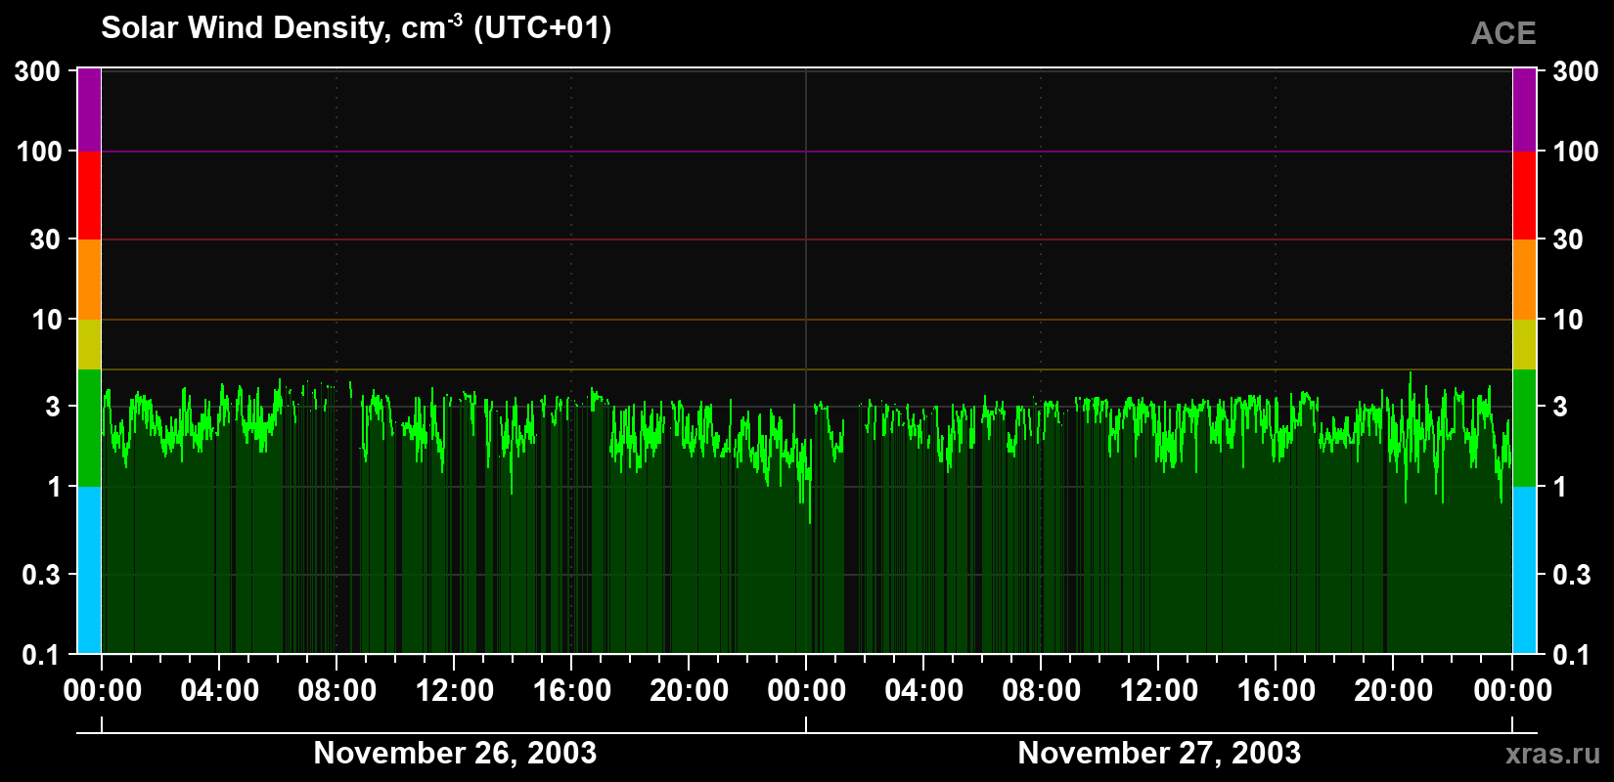Click the yellow band on the left scale
The image size is (1614, 782).
pos(89,344)
